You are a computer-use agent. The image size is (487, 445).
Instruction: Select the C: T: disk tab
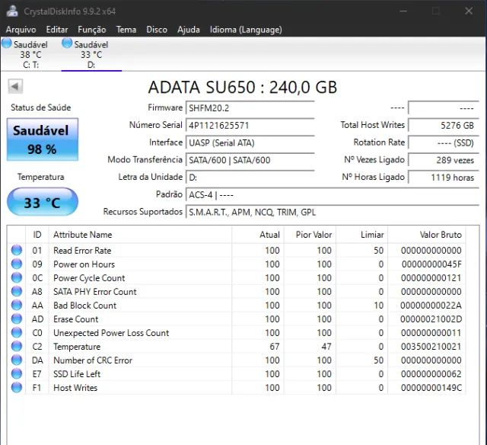click(x=30, y=54)
